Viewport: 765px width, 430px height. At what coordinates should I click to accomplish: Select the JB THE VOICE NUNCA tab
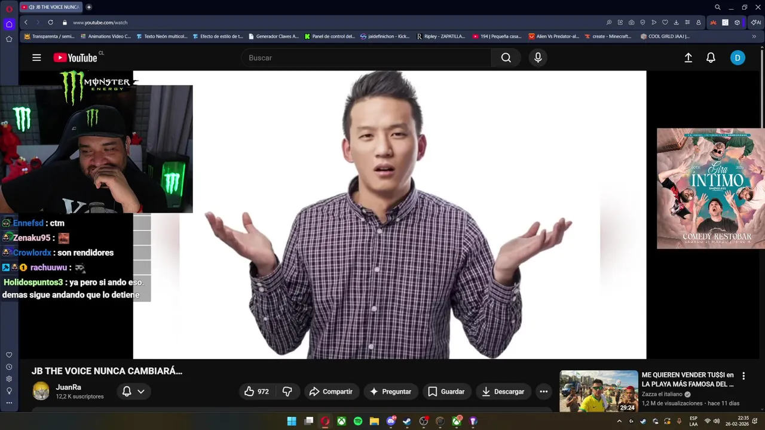coord(50,7)
